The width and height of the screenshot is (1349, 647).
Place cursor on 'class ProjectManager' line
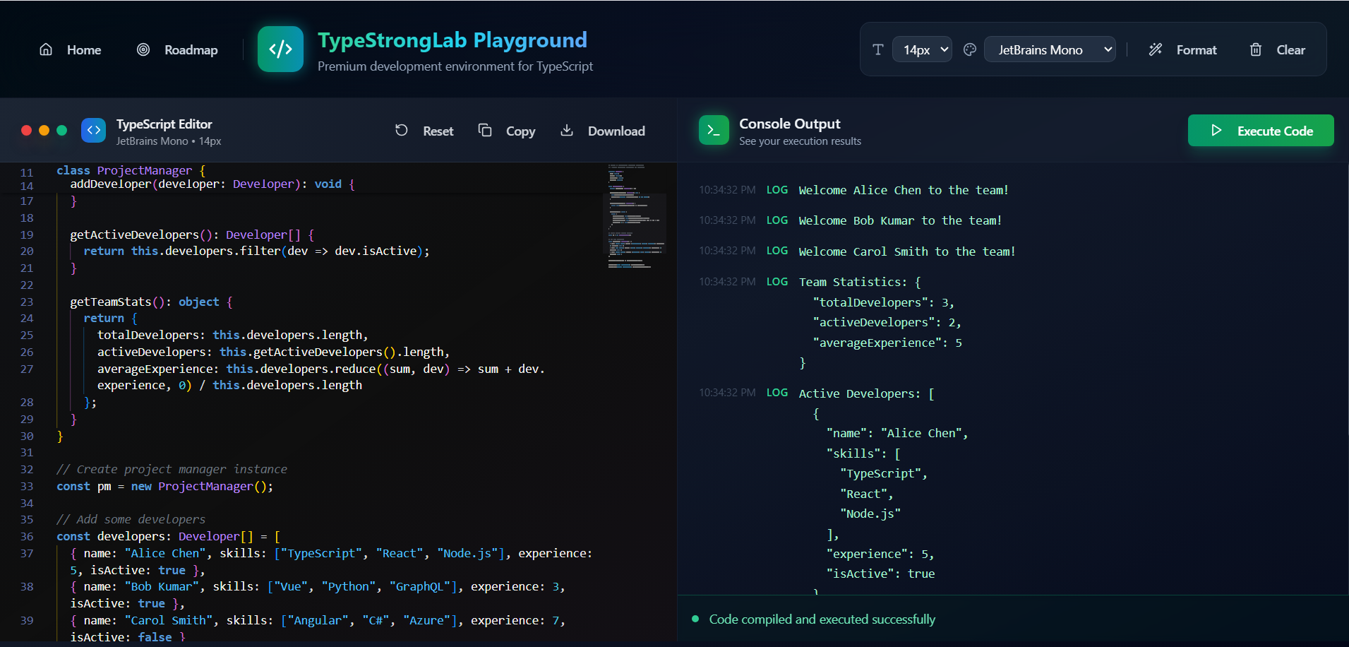pos(131,170)
